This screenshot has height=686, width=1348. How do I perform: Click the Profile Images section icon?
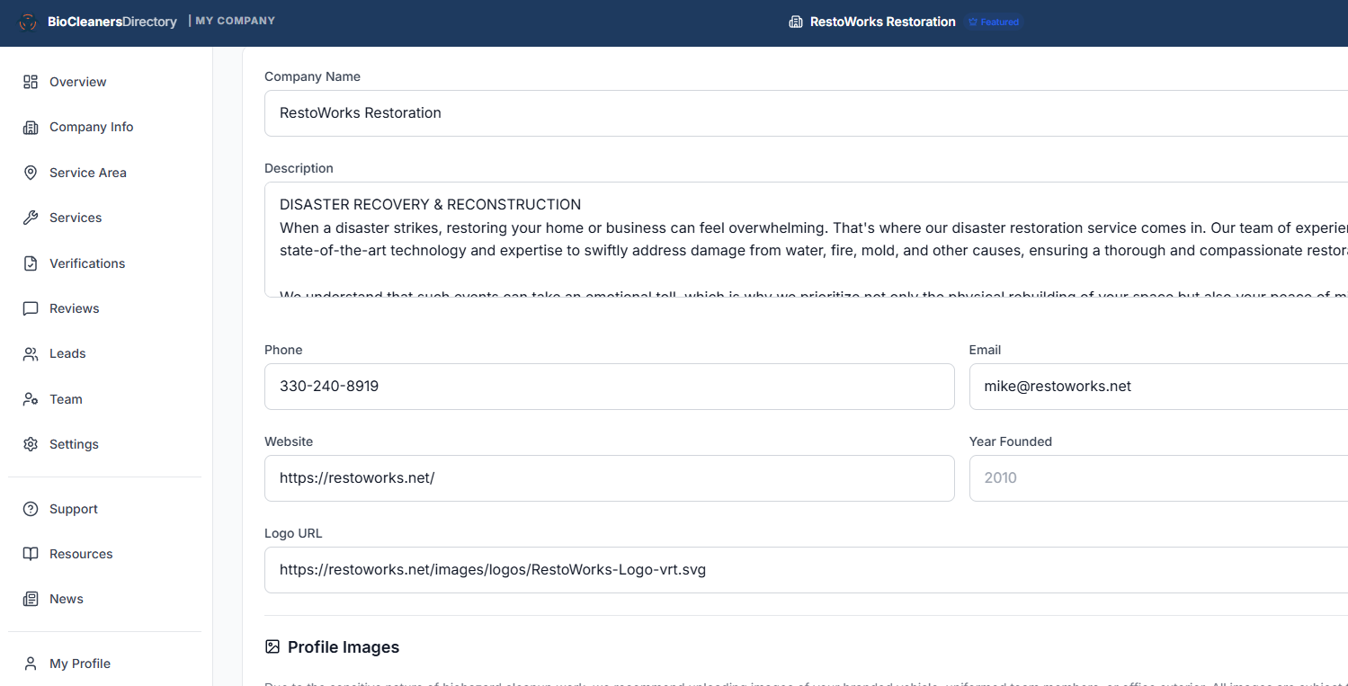pyautogui.click(x=272, y=646)
